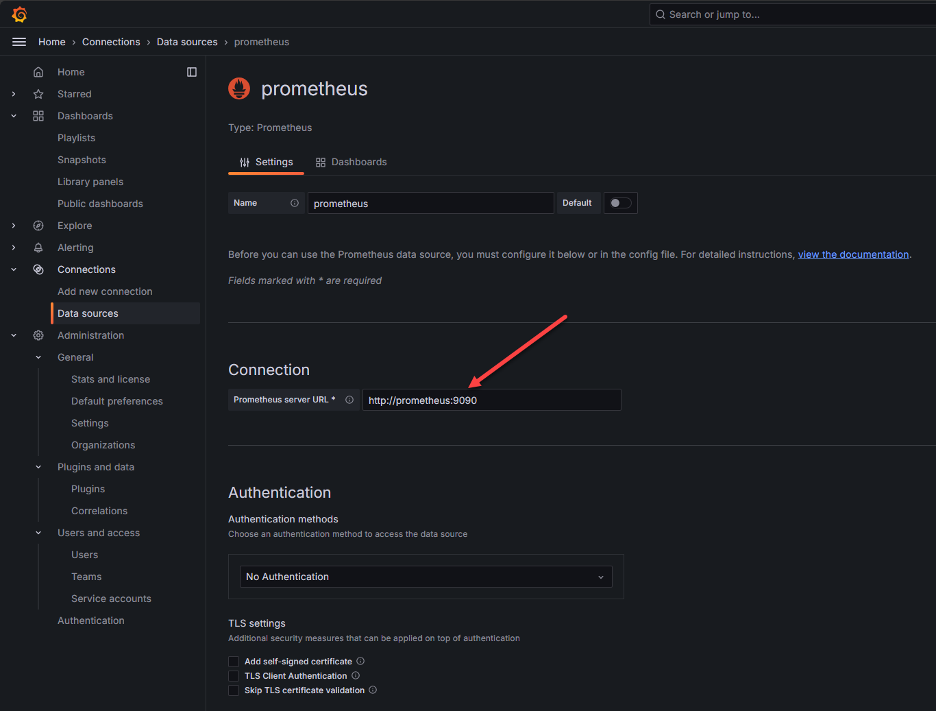The width and height of the screenshot is (936, 711).
Task: Select the Settings tab
Action: point(267,162)
